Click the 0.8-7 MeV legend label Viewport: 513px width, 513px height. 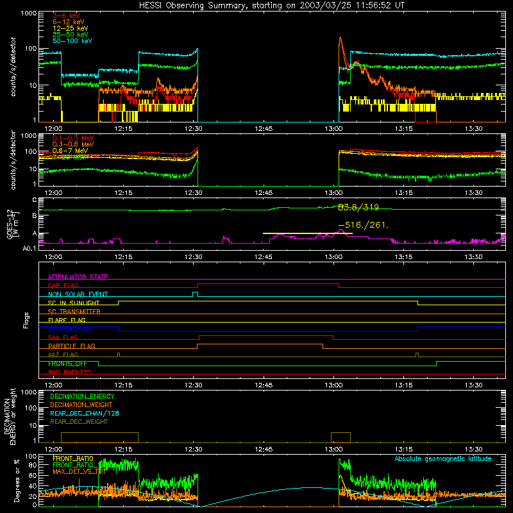click(x=70, y=151)
